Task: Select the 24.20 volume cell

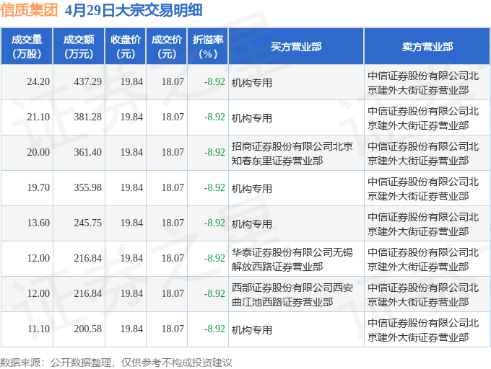Action: [38, 82]
